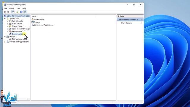Screen dimensions: 190x107
Task: Collapse the Storage tree node
Action: point(5,37)
